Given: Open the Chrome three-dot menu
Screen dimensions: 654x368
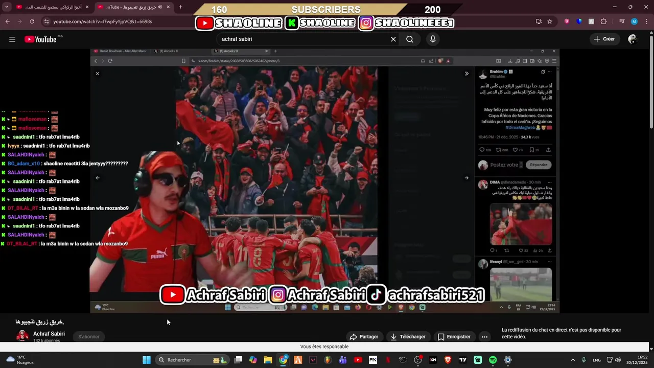Looking at the screenshot, I should [x=646, y=21].
